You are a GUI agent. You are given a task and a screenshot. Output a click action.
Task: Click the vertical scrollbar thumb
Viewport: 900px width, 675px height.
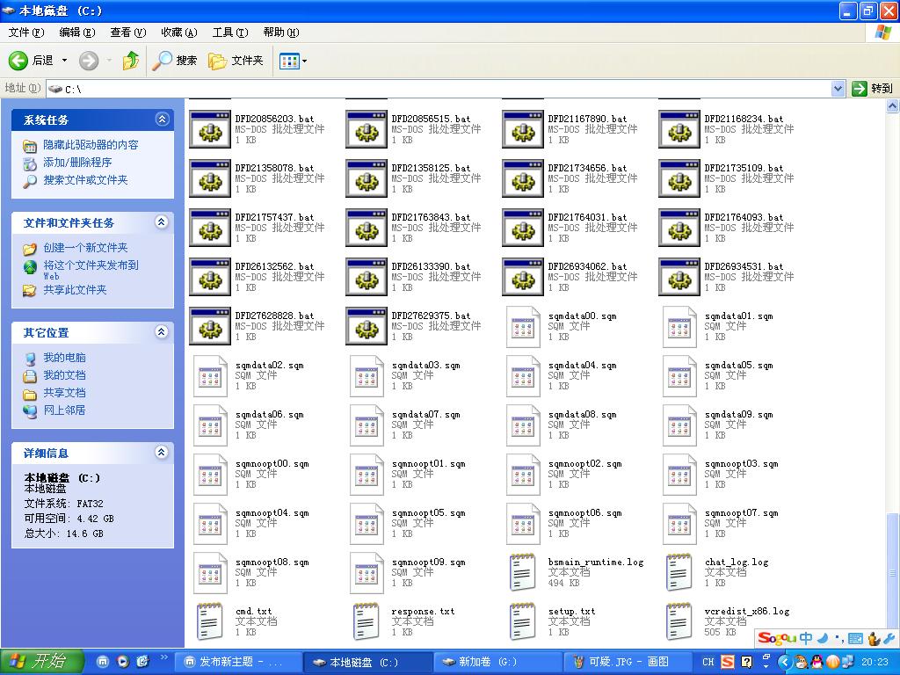click(x=893, y=574)
